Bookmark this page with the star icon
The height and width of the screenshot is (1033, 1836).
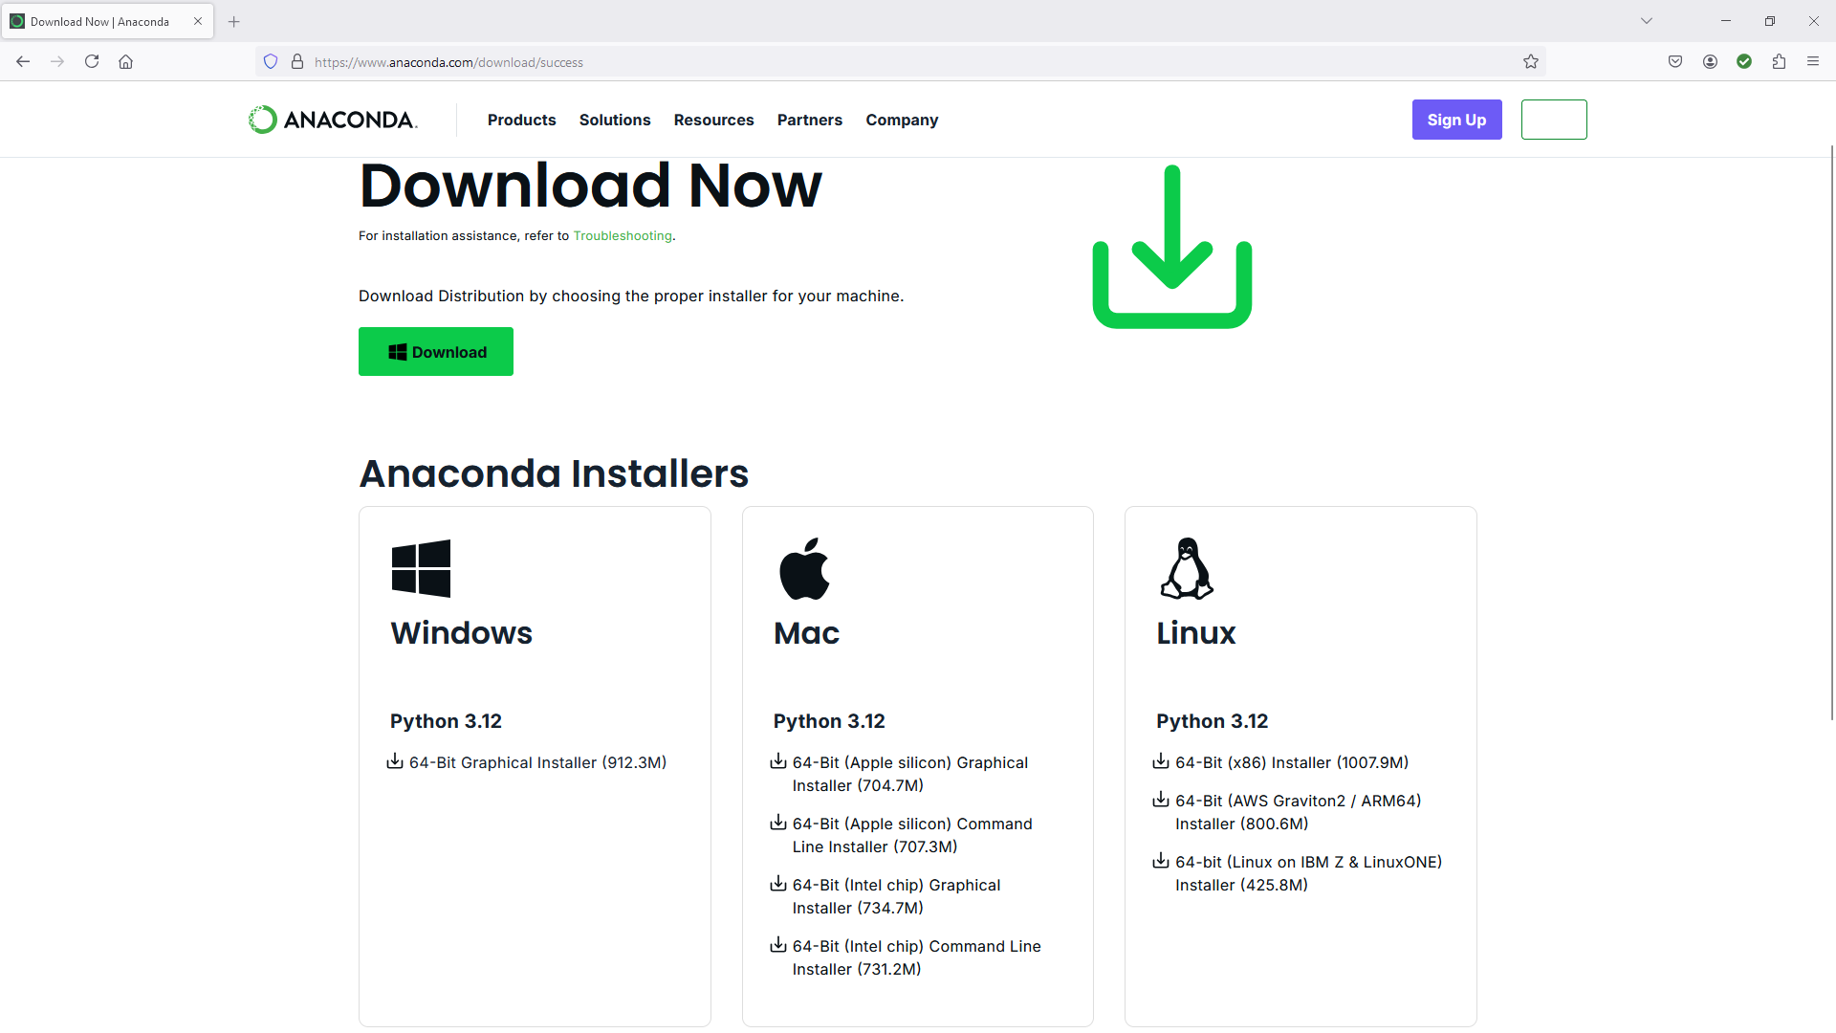pos(1531,62)
